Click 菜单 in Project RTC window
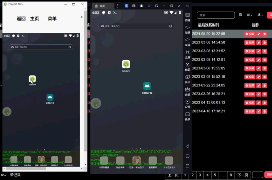 52,18
